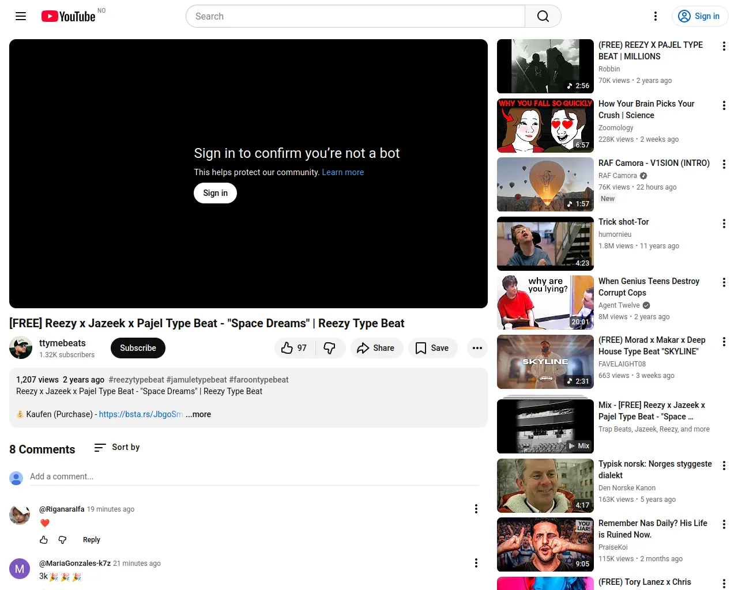Click the YouTube home logo

[x=68, y=16]
